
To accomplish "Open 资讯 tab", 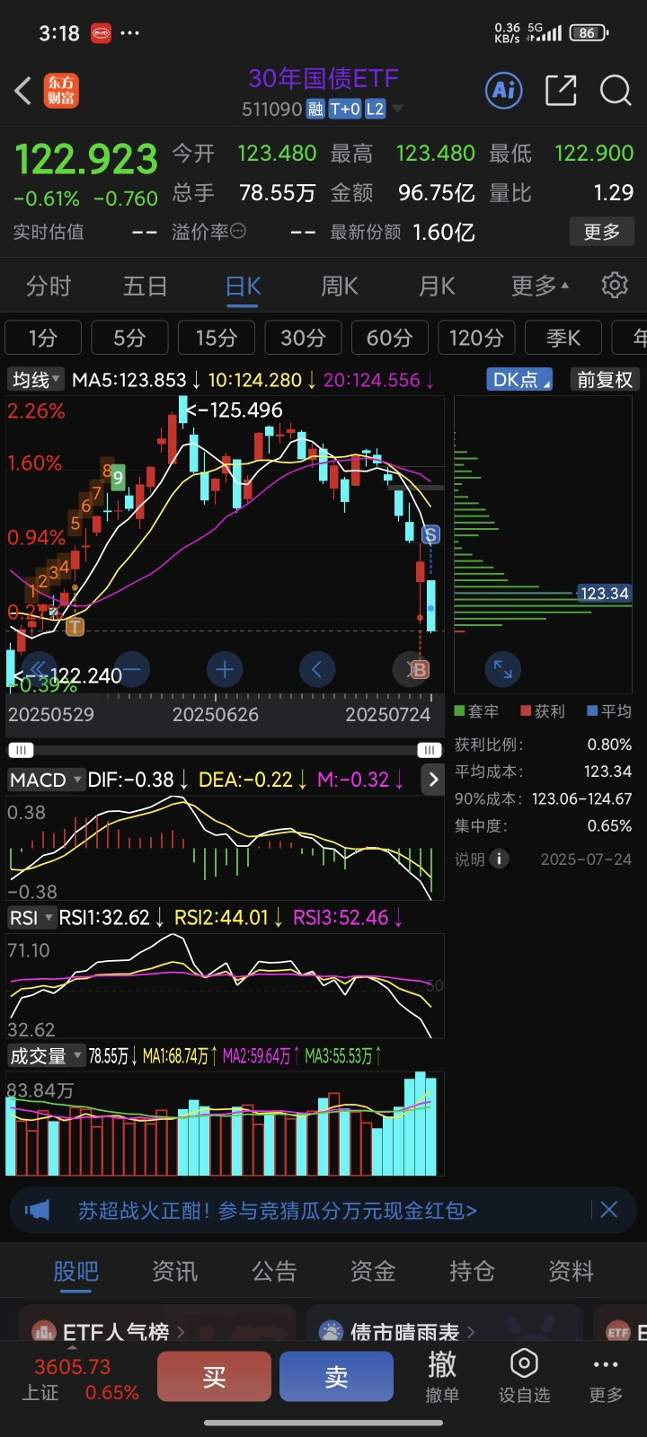I will [x=174, y=1271].
